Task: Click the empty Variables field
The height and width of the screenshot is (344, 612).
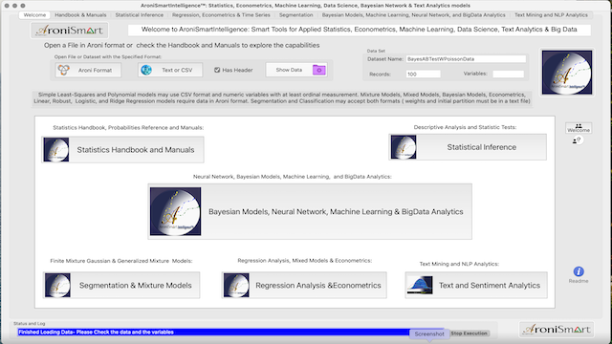Action: pos(508,74)
